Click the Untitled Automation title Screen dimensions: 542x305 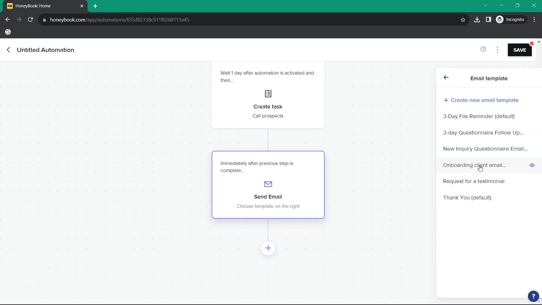[45, 50]
